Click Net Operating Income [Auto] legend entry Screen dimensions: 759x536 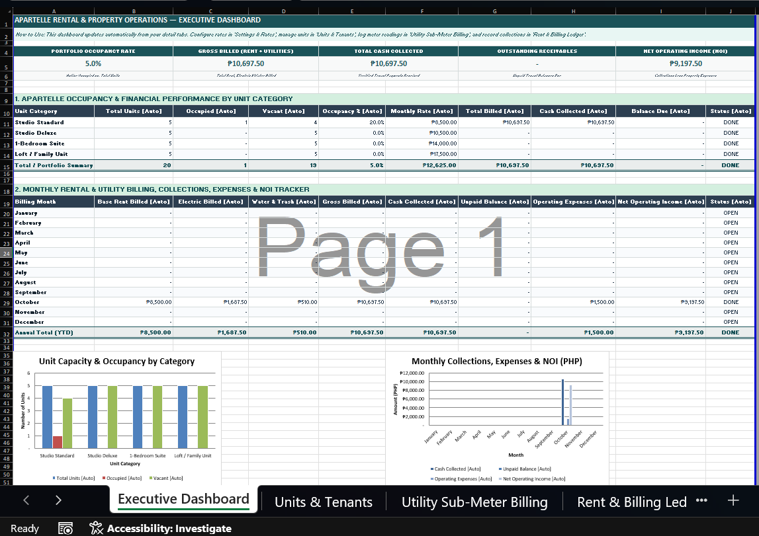click(x=532, y=479)
